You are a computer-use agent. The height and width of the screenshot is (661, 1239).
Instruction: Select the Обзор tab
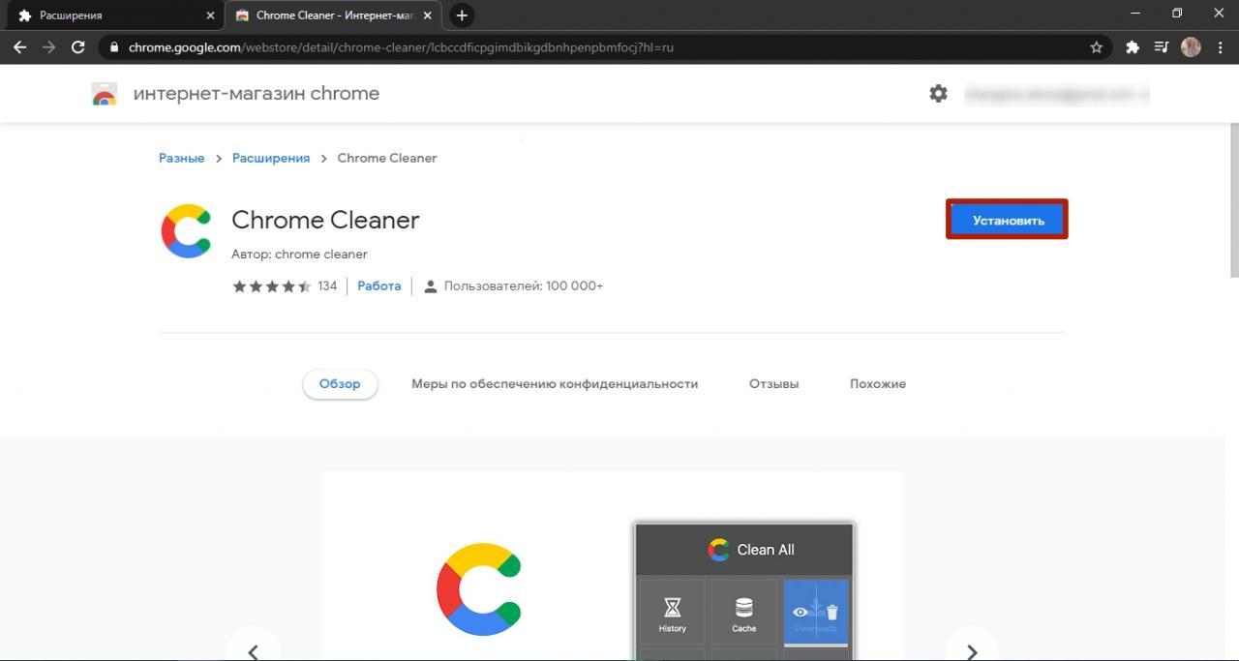point(340,384)
